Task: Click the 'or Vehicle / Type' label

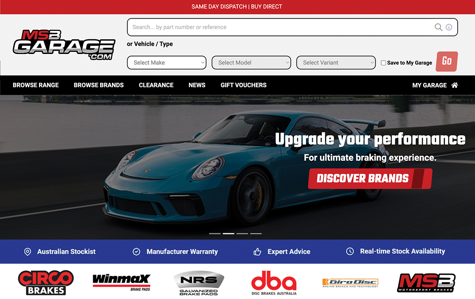Action: pos(150,44)
